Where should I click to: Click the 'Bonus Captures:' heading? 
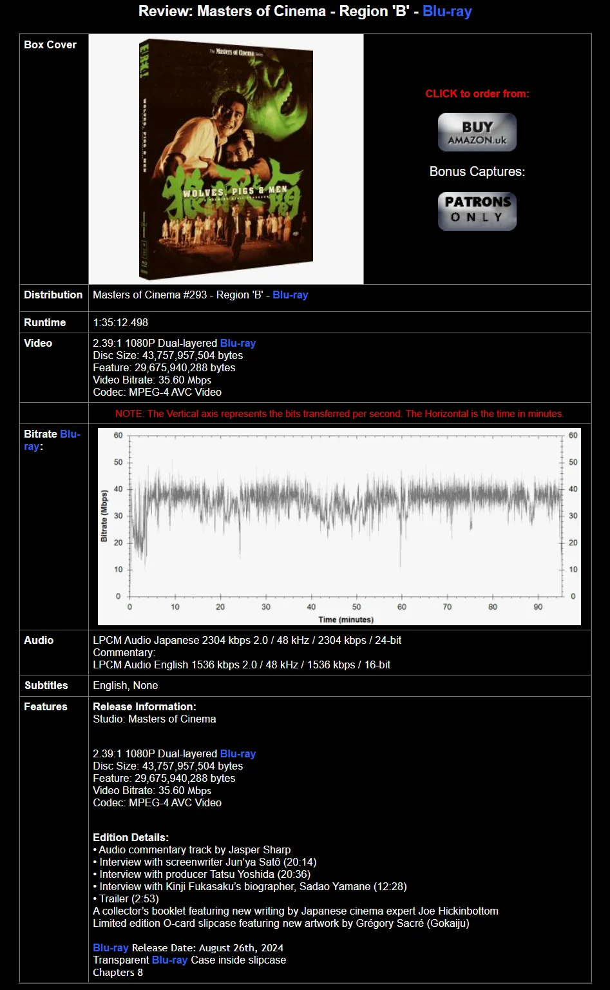(x=477, y=171)
